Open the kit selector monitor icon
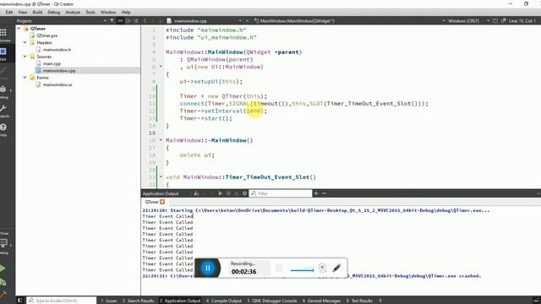The height and width of the screenshot is (304, 541). tap(3, 244)
